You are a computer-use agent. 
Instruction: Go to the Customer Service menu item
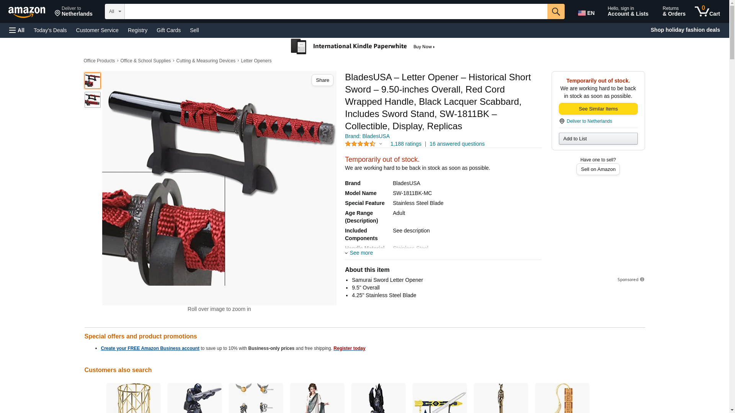point(97,30)
